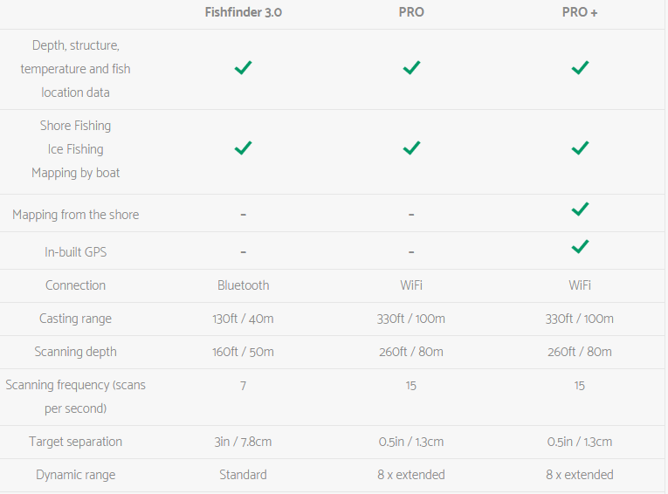This screenshot has width=668, height=494.
Task: Click PRO + Shore Fishing checkmark
Action: tap(580, 148)
